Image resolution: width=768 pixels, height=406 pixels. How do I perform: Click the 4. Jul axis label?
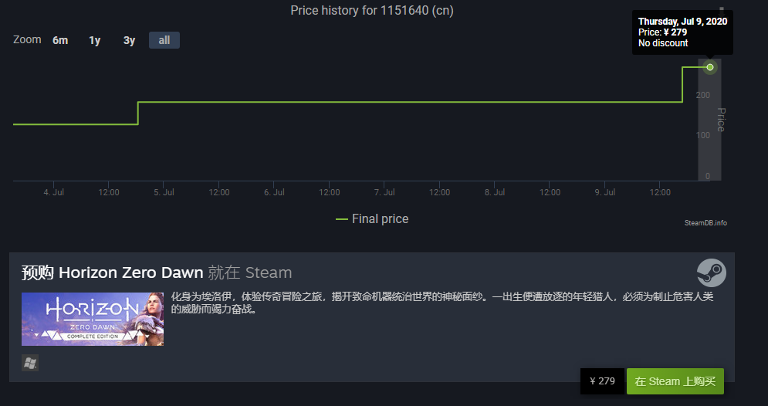[x=53, y=192]
